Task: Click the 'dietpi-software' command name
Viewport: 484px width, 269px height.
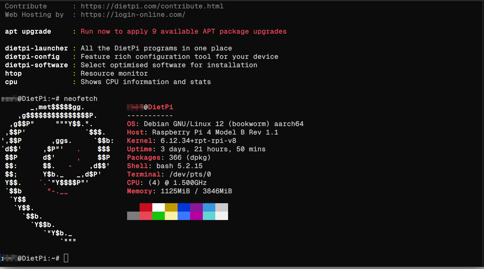Action: pyautogui.click(x=36, y=65)
